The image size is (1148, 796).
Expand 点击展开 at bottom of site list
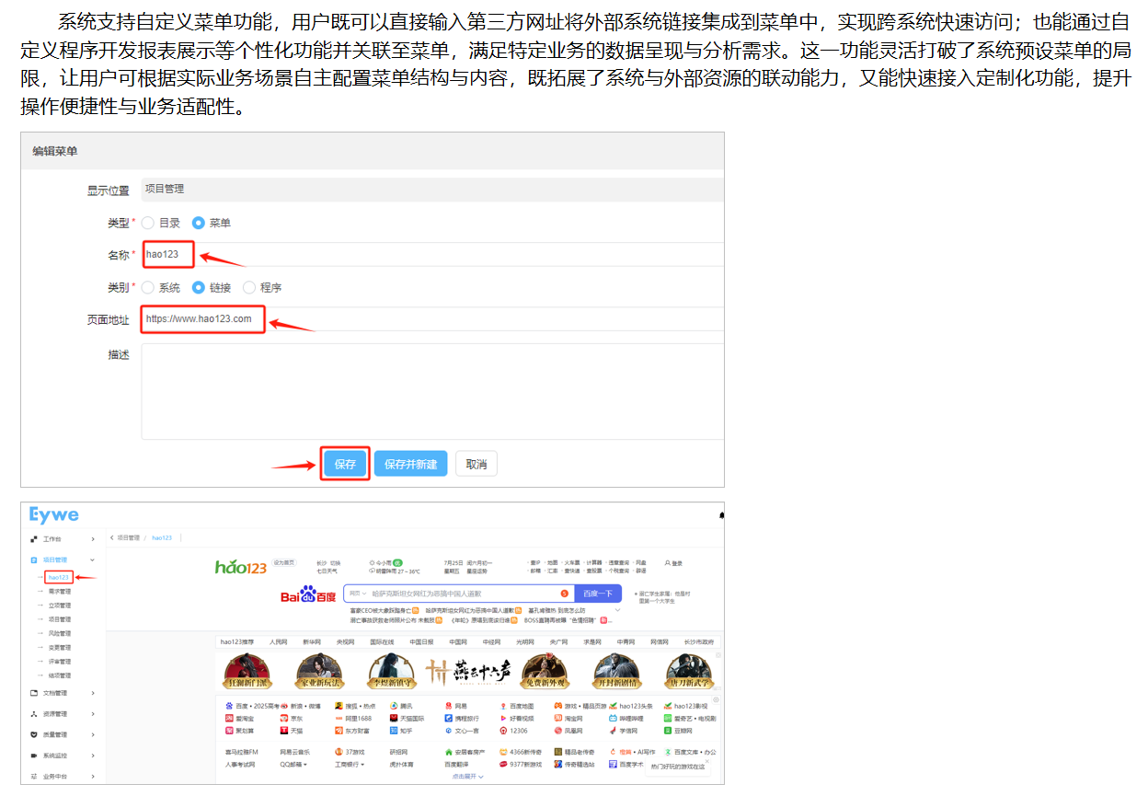coord(467,777)
